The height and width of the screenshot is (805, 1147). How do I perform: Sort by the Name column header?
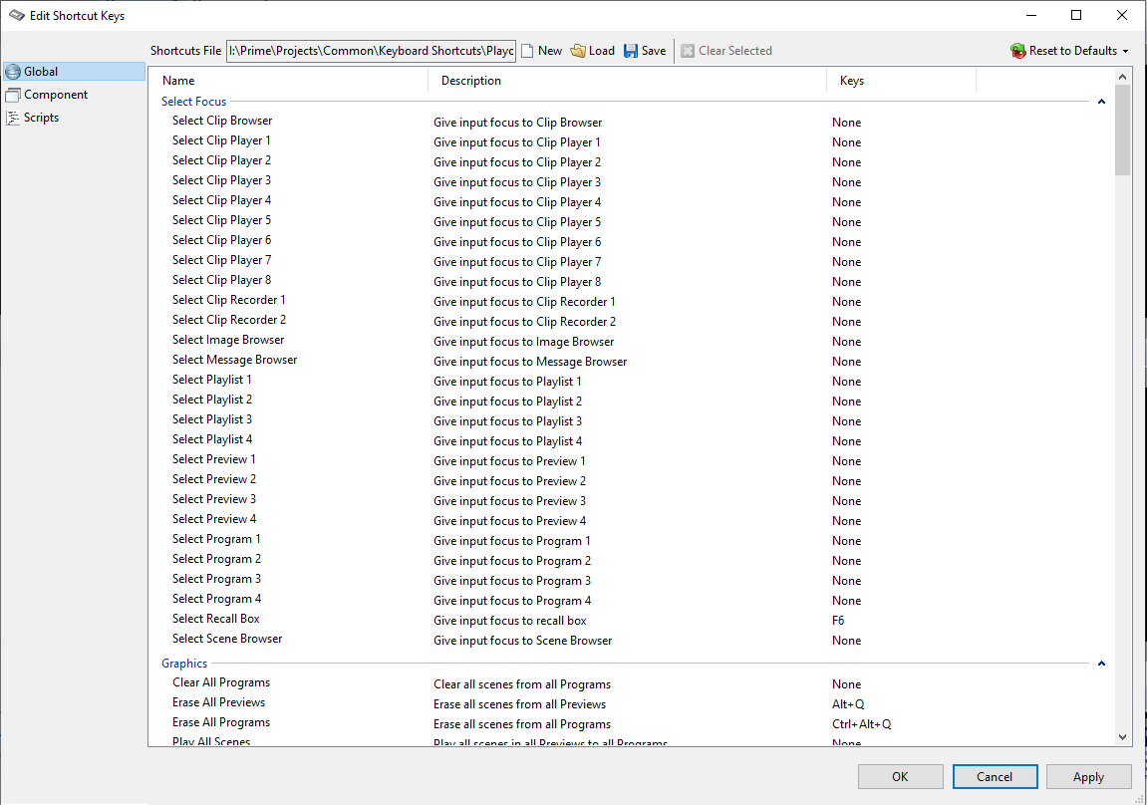point(289,81)
